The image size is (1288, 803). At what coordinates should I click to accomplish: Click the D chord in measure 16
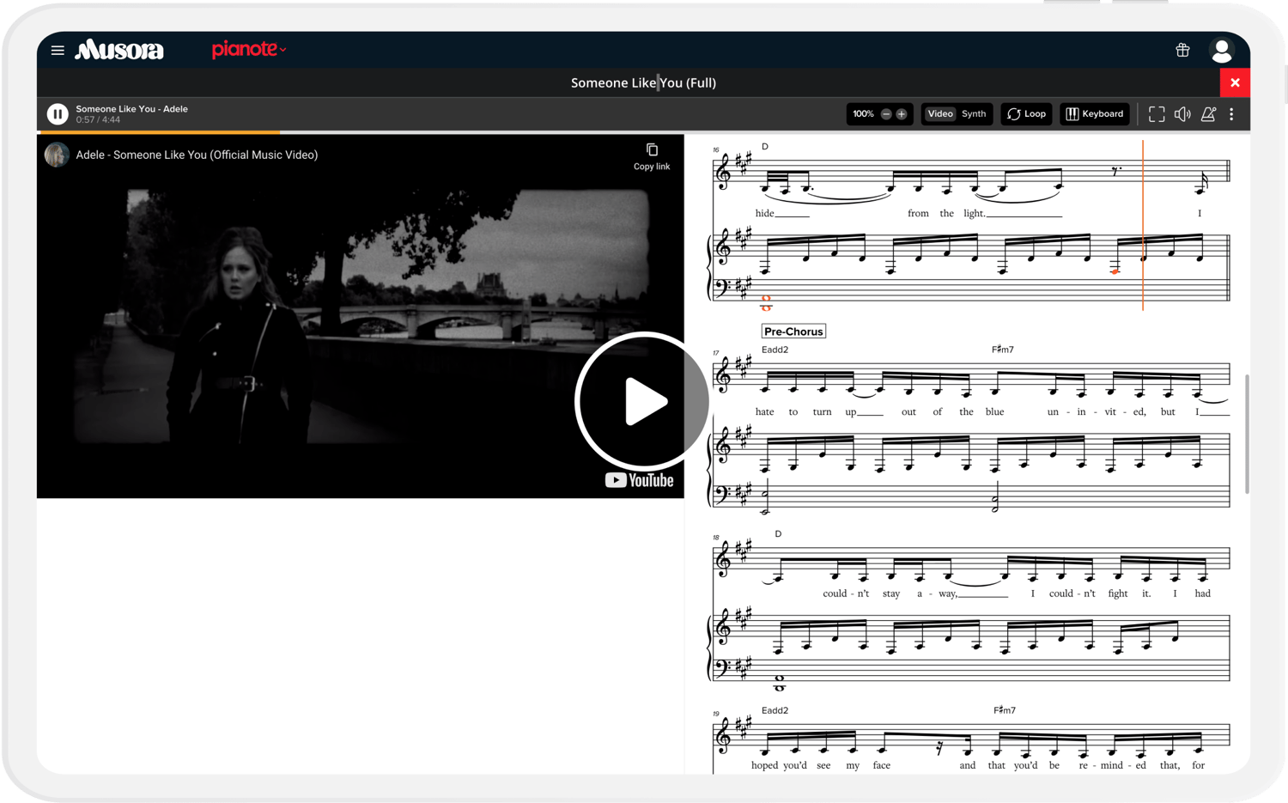tap(765, 147)
